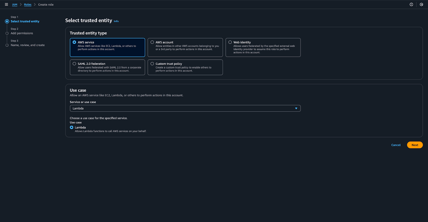The image size is (428, 222).
Task: Select the AWS service trusted entity option
Action: (74, 42)
